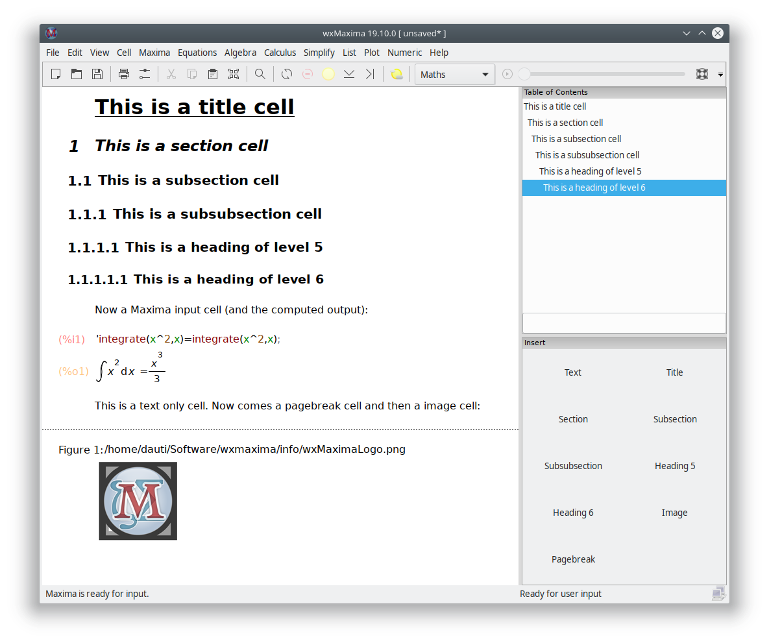Start the animation play button
Screen dimensions: 769x643
click(x=507, y=74)
